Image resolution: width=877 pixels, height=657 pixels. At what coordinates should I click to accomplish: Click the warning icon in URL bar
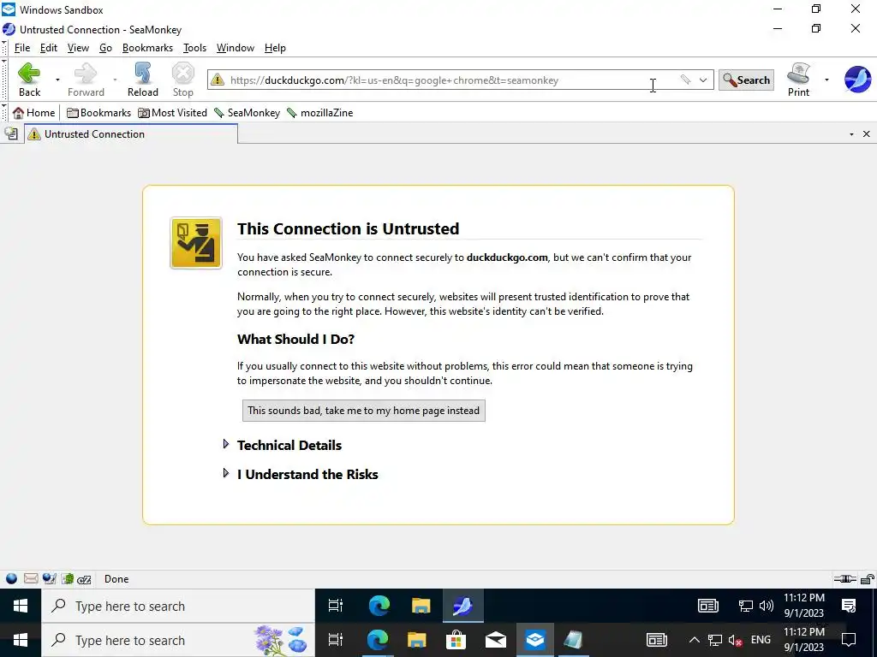(x=218, y=80)
